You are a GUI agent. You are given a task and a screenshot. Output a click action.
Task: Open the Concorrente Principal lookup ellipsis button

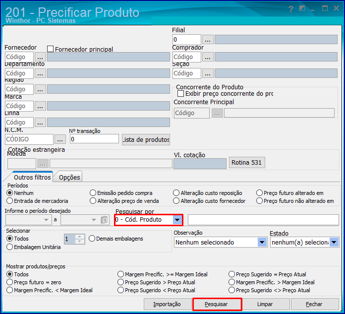tap(217, 113)
